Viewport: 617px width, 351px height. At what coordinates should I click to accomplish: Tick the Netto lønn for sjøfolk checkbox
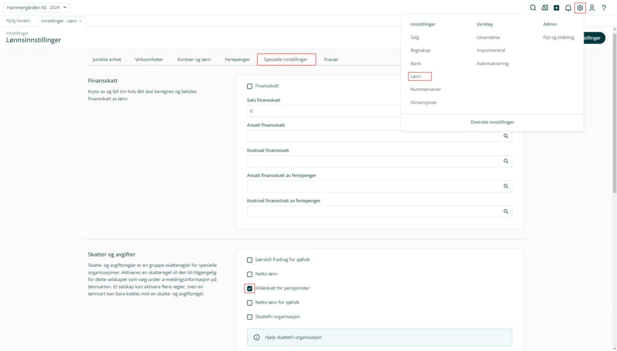(x=250, y=303)
